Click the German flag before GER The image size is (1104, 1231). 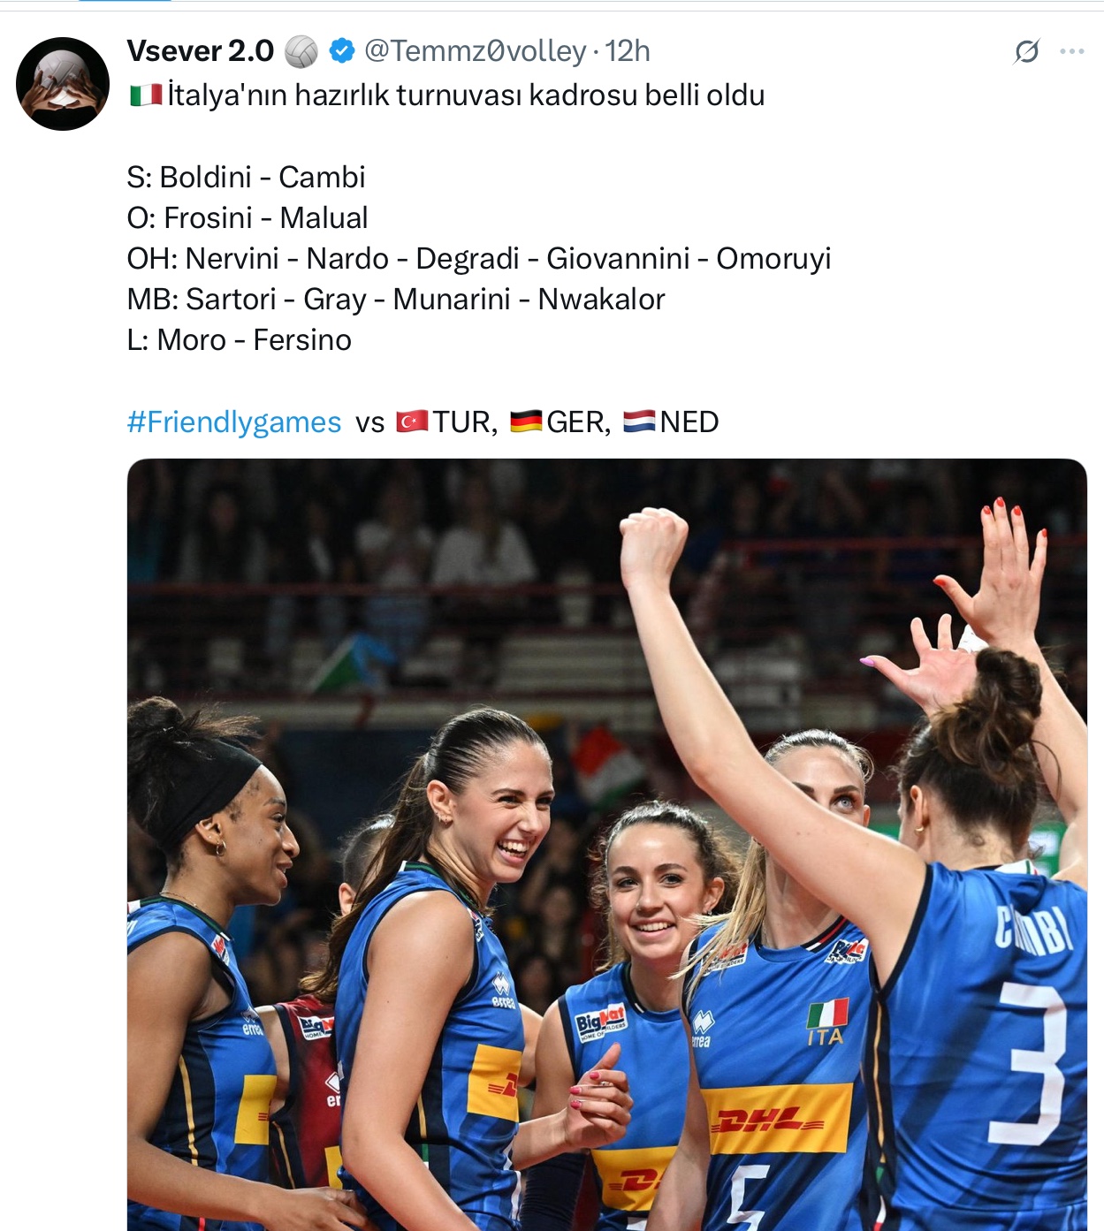pyautogui.click(x=526, y=422)
